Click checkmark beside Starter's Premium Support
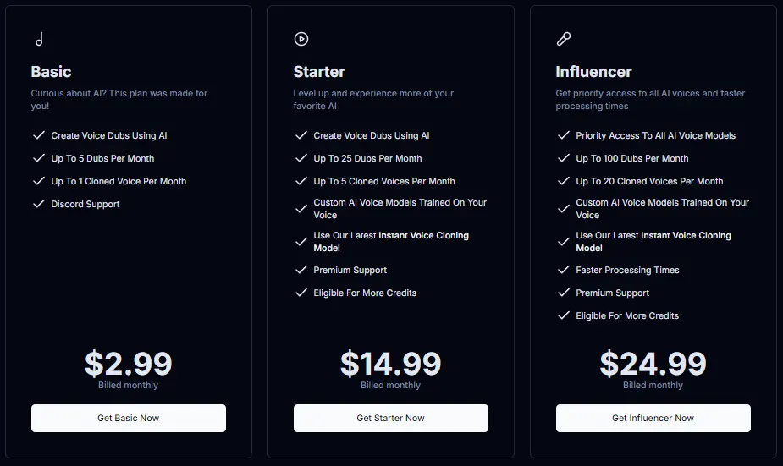This screenshot has height=466, width=783. [x=301, y=270]
